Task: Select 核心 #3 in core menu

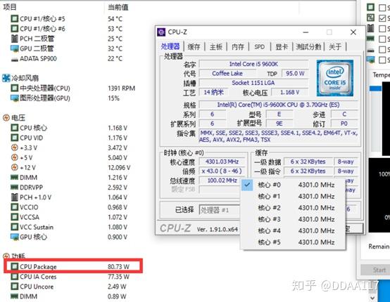Action: click(x=293, y=219)
